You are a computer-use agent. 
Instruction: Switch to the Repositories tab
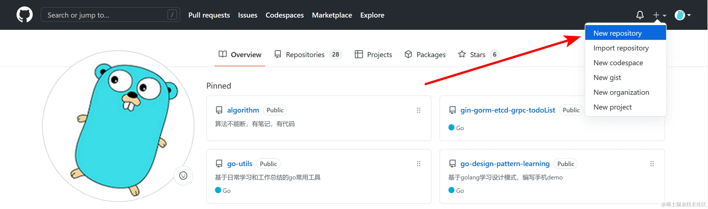pyautogui.click(x=308, y=55)
